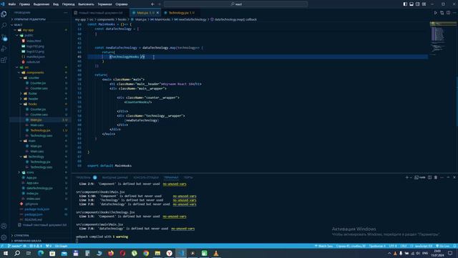Screen dimensions: 458x258
Task: Open the Edit menu
Action: (x=24, y=4)
